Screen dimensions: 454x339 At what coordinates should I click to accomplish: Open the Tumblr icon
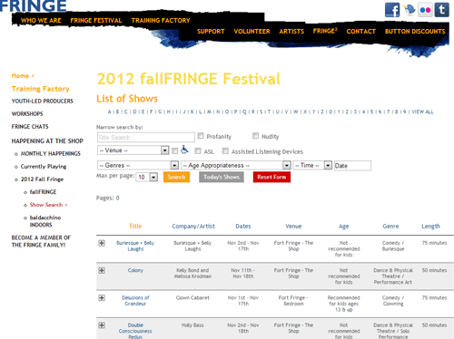click(442, 10)
